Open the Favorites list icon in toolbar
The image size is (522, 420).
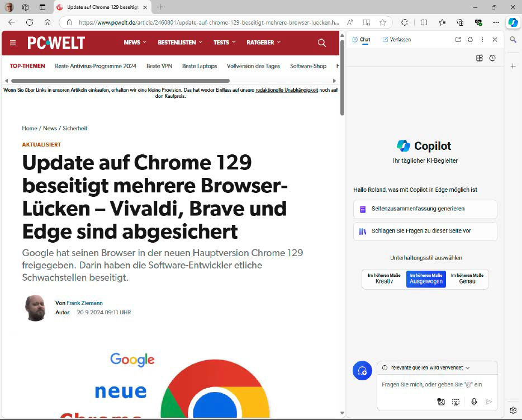pos(442,22)
